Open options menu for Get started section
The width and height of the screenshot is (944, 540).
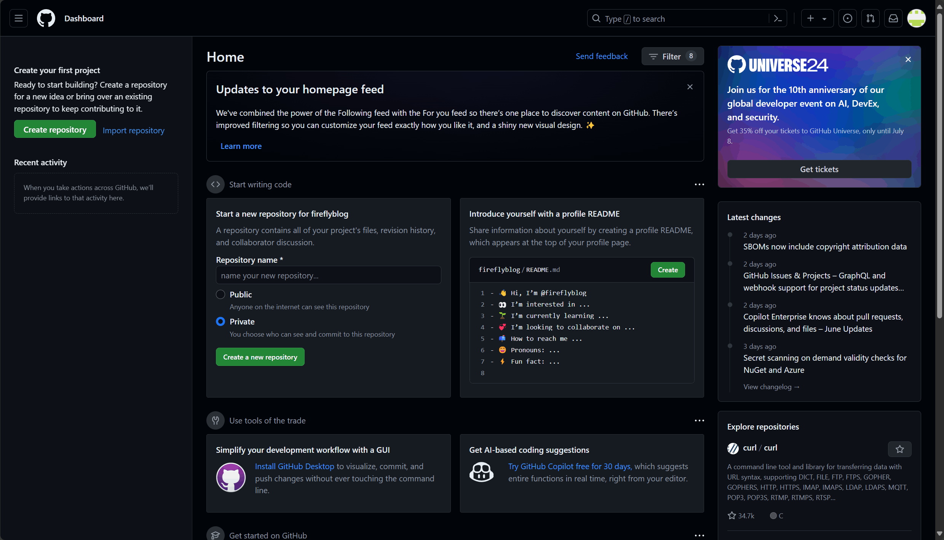700,535
